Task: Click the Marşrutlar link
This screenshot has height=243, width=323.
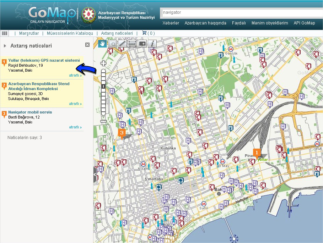Action: pyautogui.click(x=28, y=33)
